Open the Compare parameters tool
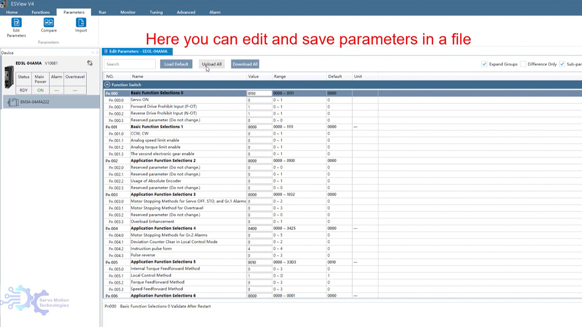This screenshot has height=327, width=582. click(x=49, y=23)
